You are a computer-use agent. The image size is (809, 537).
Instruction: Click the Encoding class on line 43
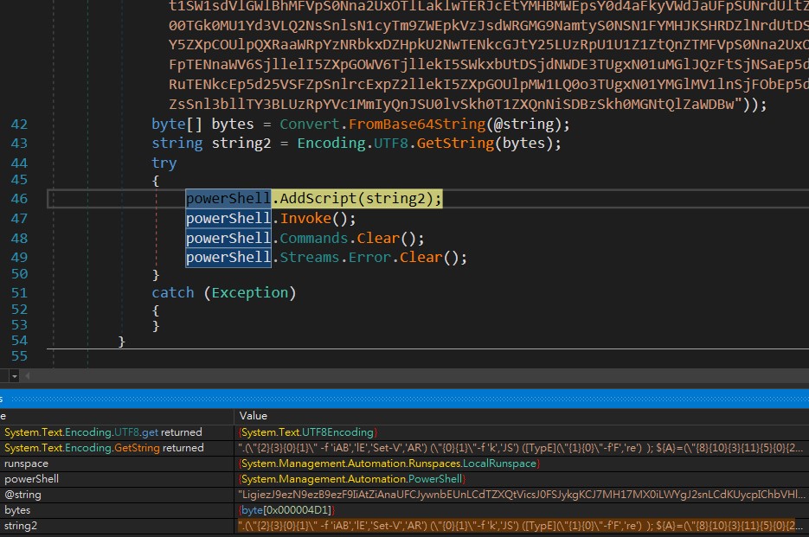tap(331, 144)
